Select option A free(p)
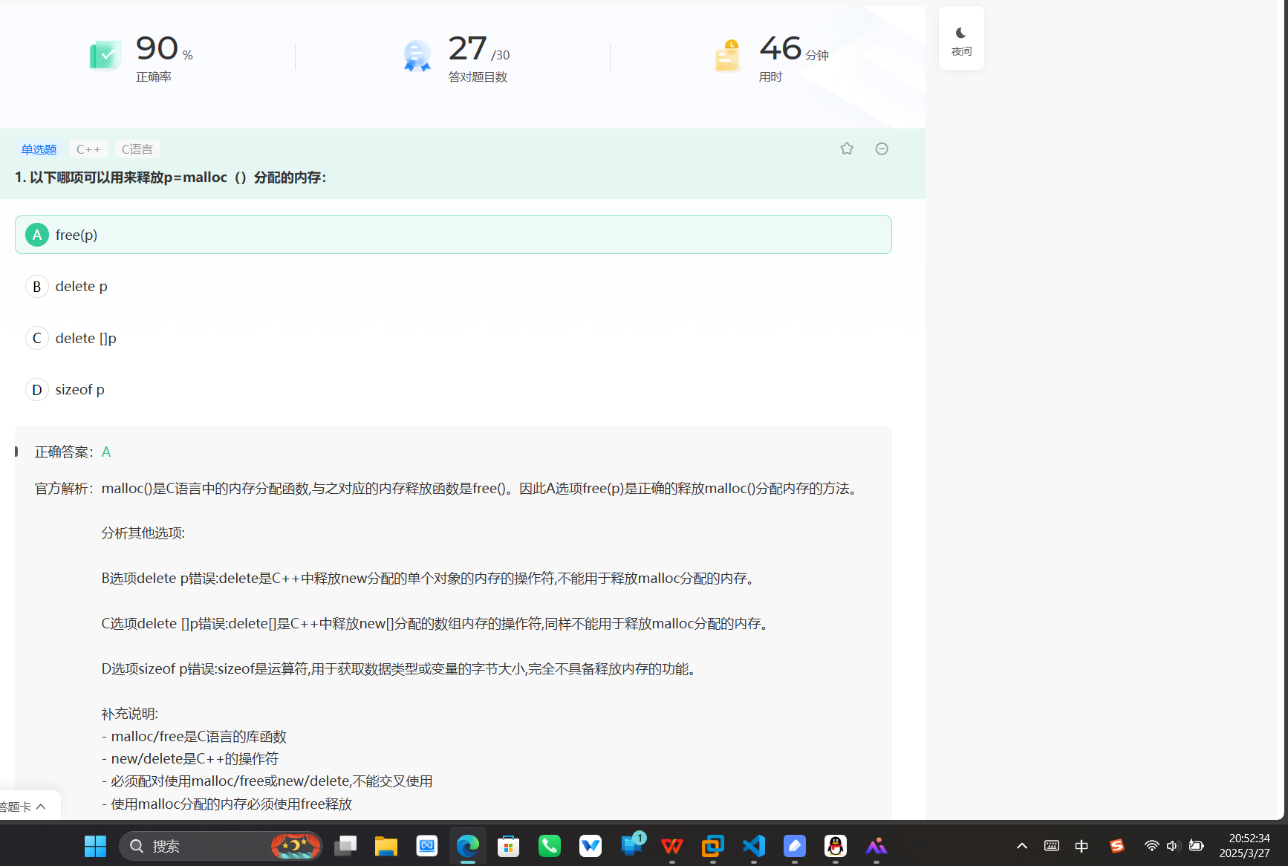Screen dimensions: 1288x866 coord(453,235)
